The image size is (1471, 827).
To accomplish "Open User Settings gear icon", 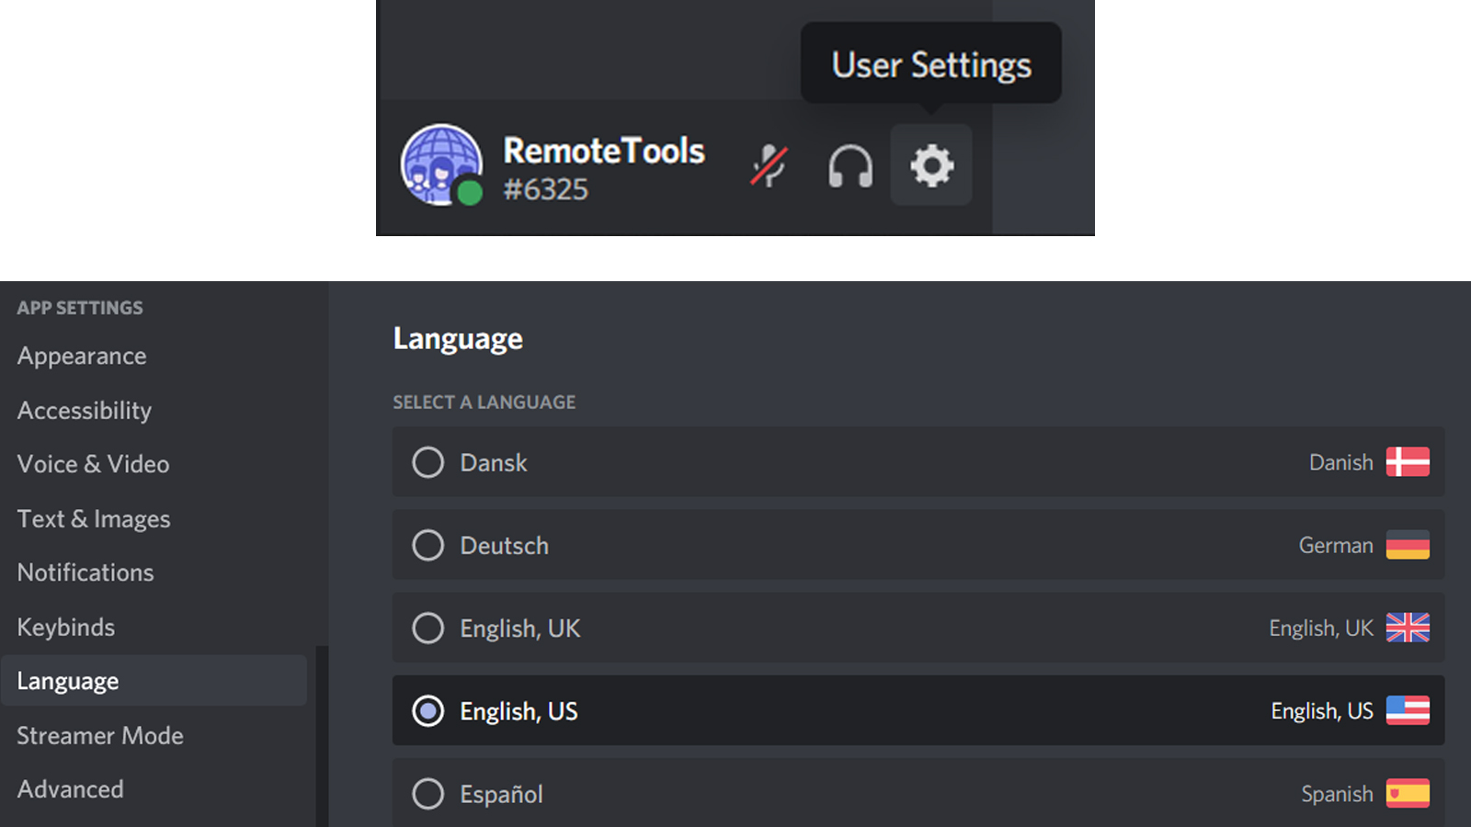I will coord(931,165).
